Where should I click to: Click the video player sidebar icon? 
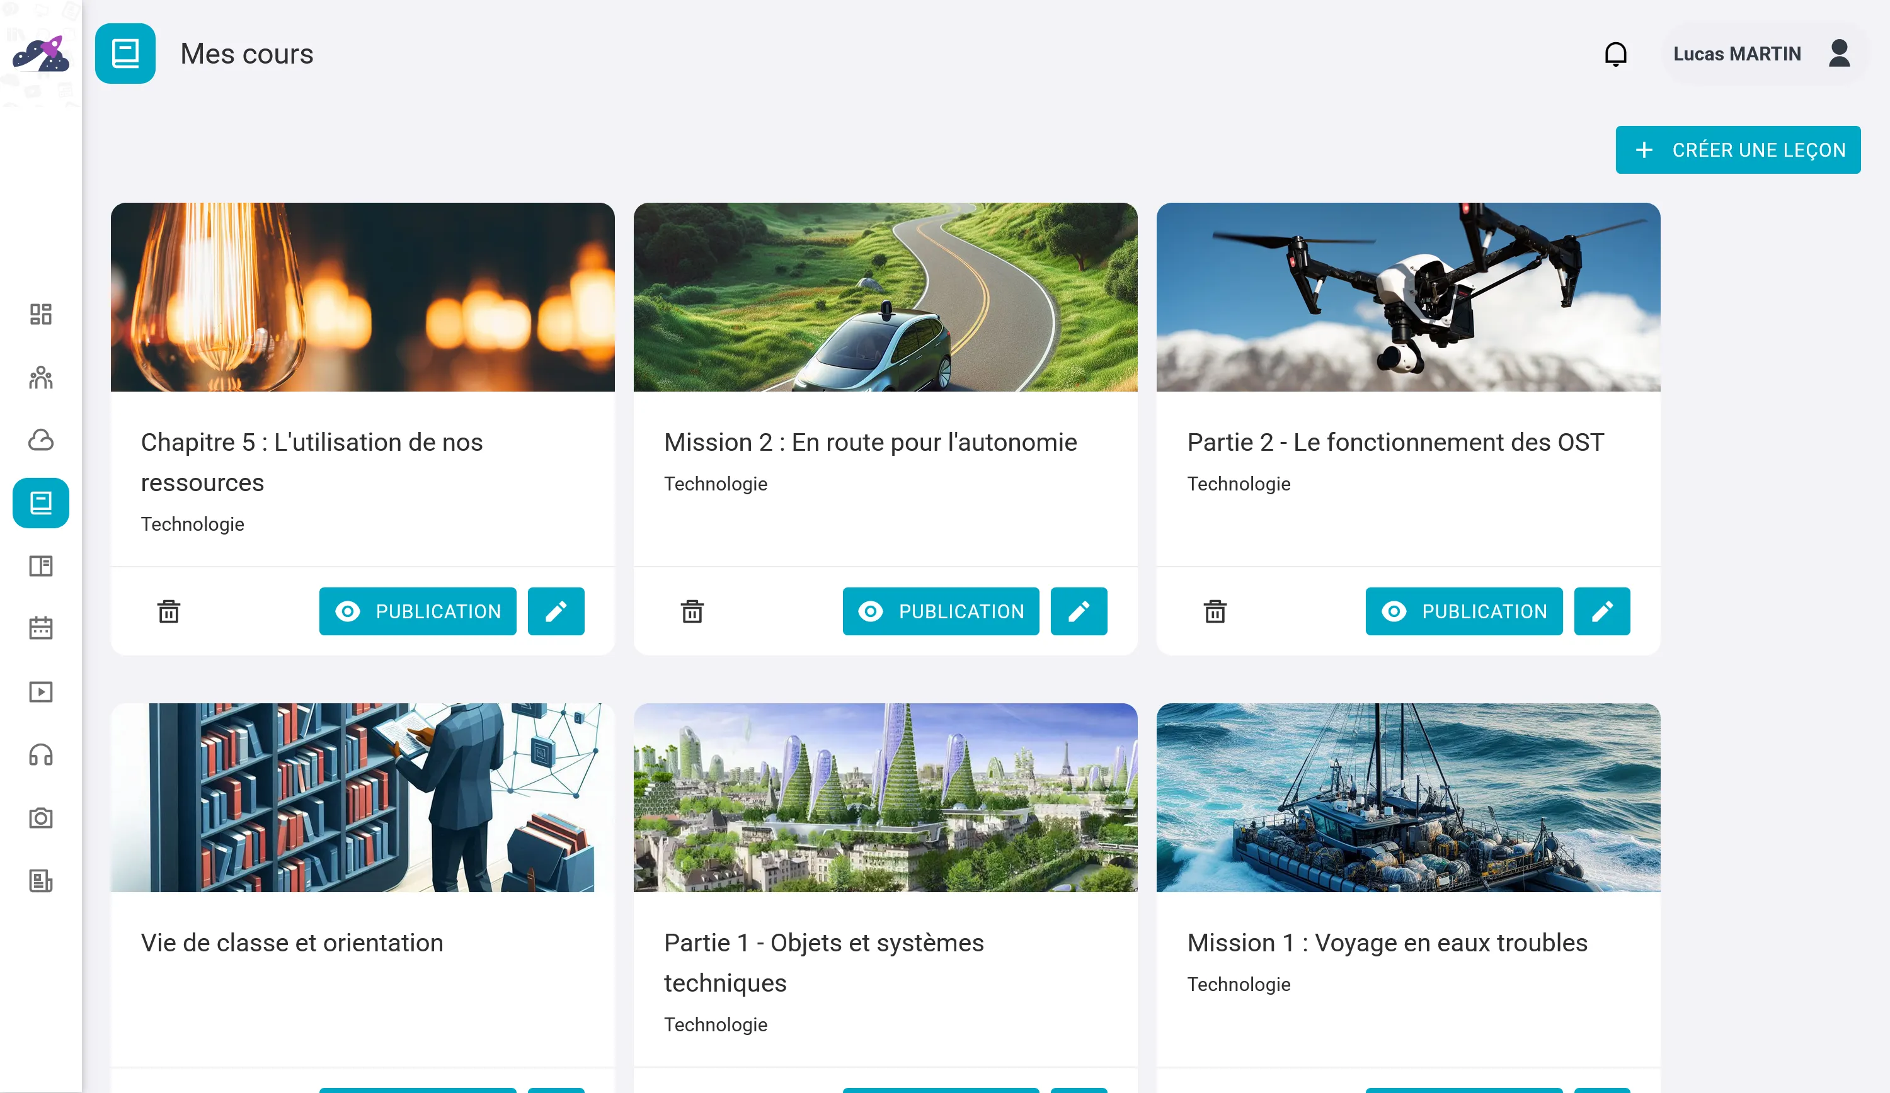coord(40,691)
